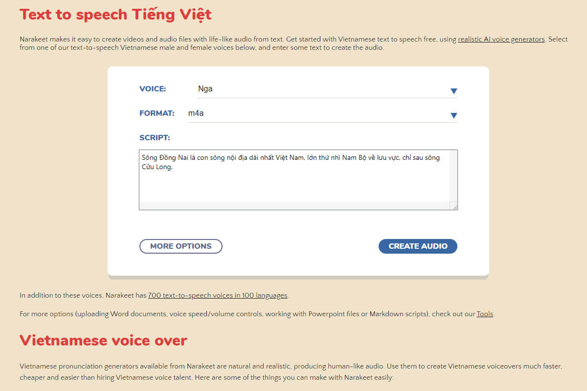This screenshot has width=587, height=391.
Task: Click the 'Text to speech Tiếng Việt' heading
Action: click(115, 14)
